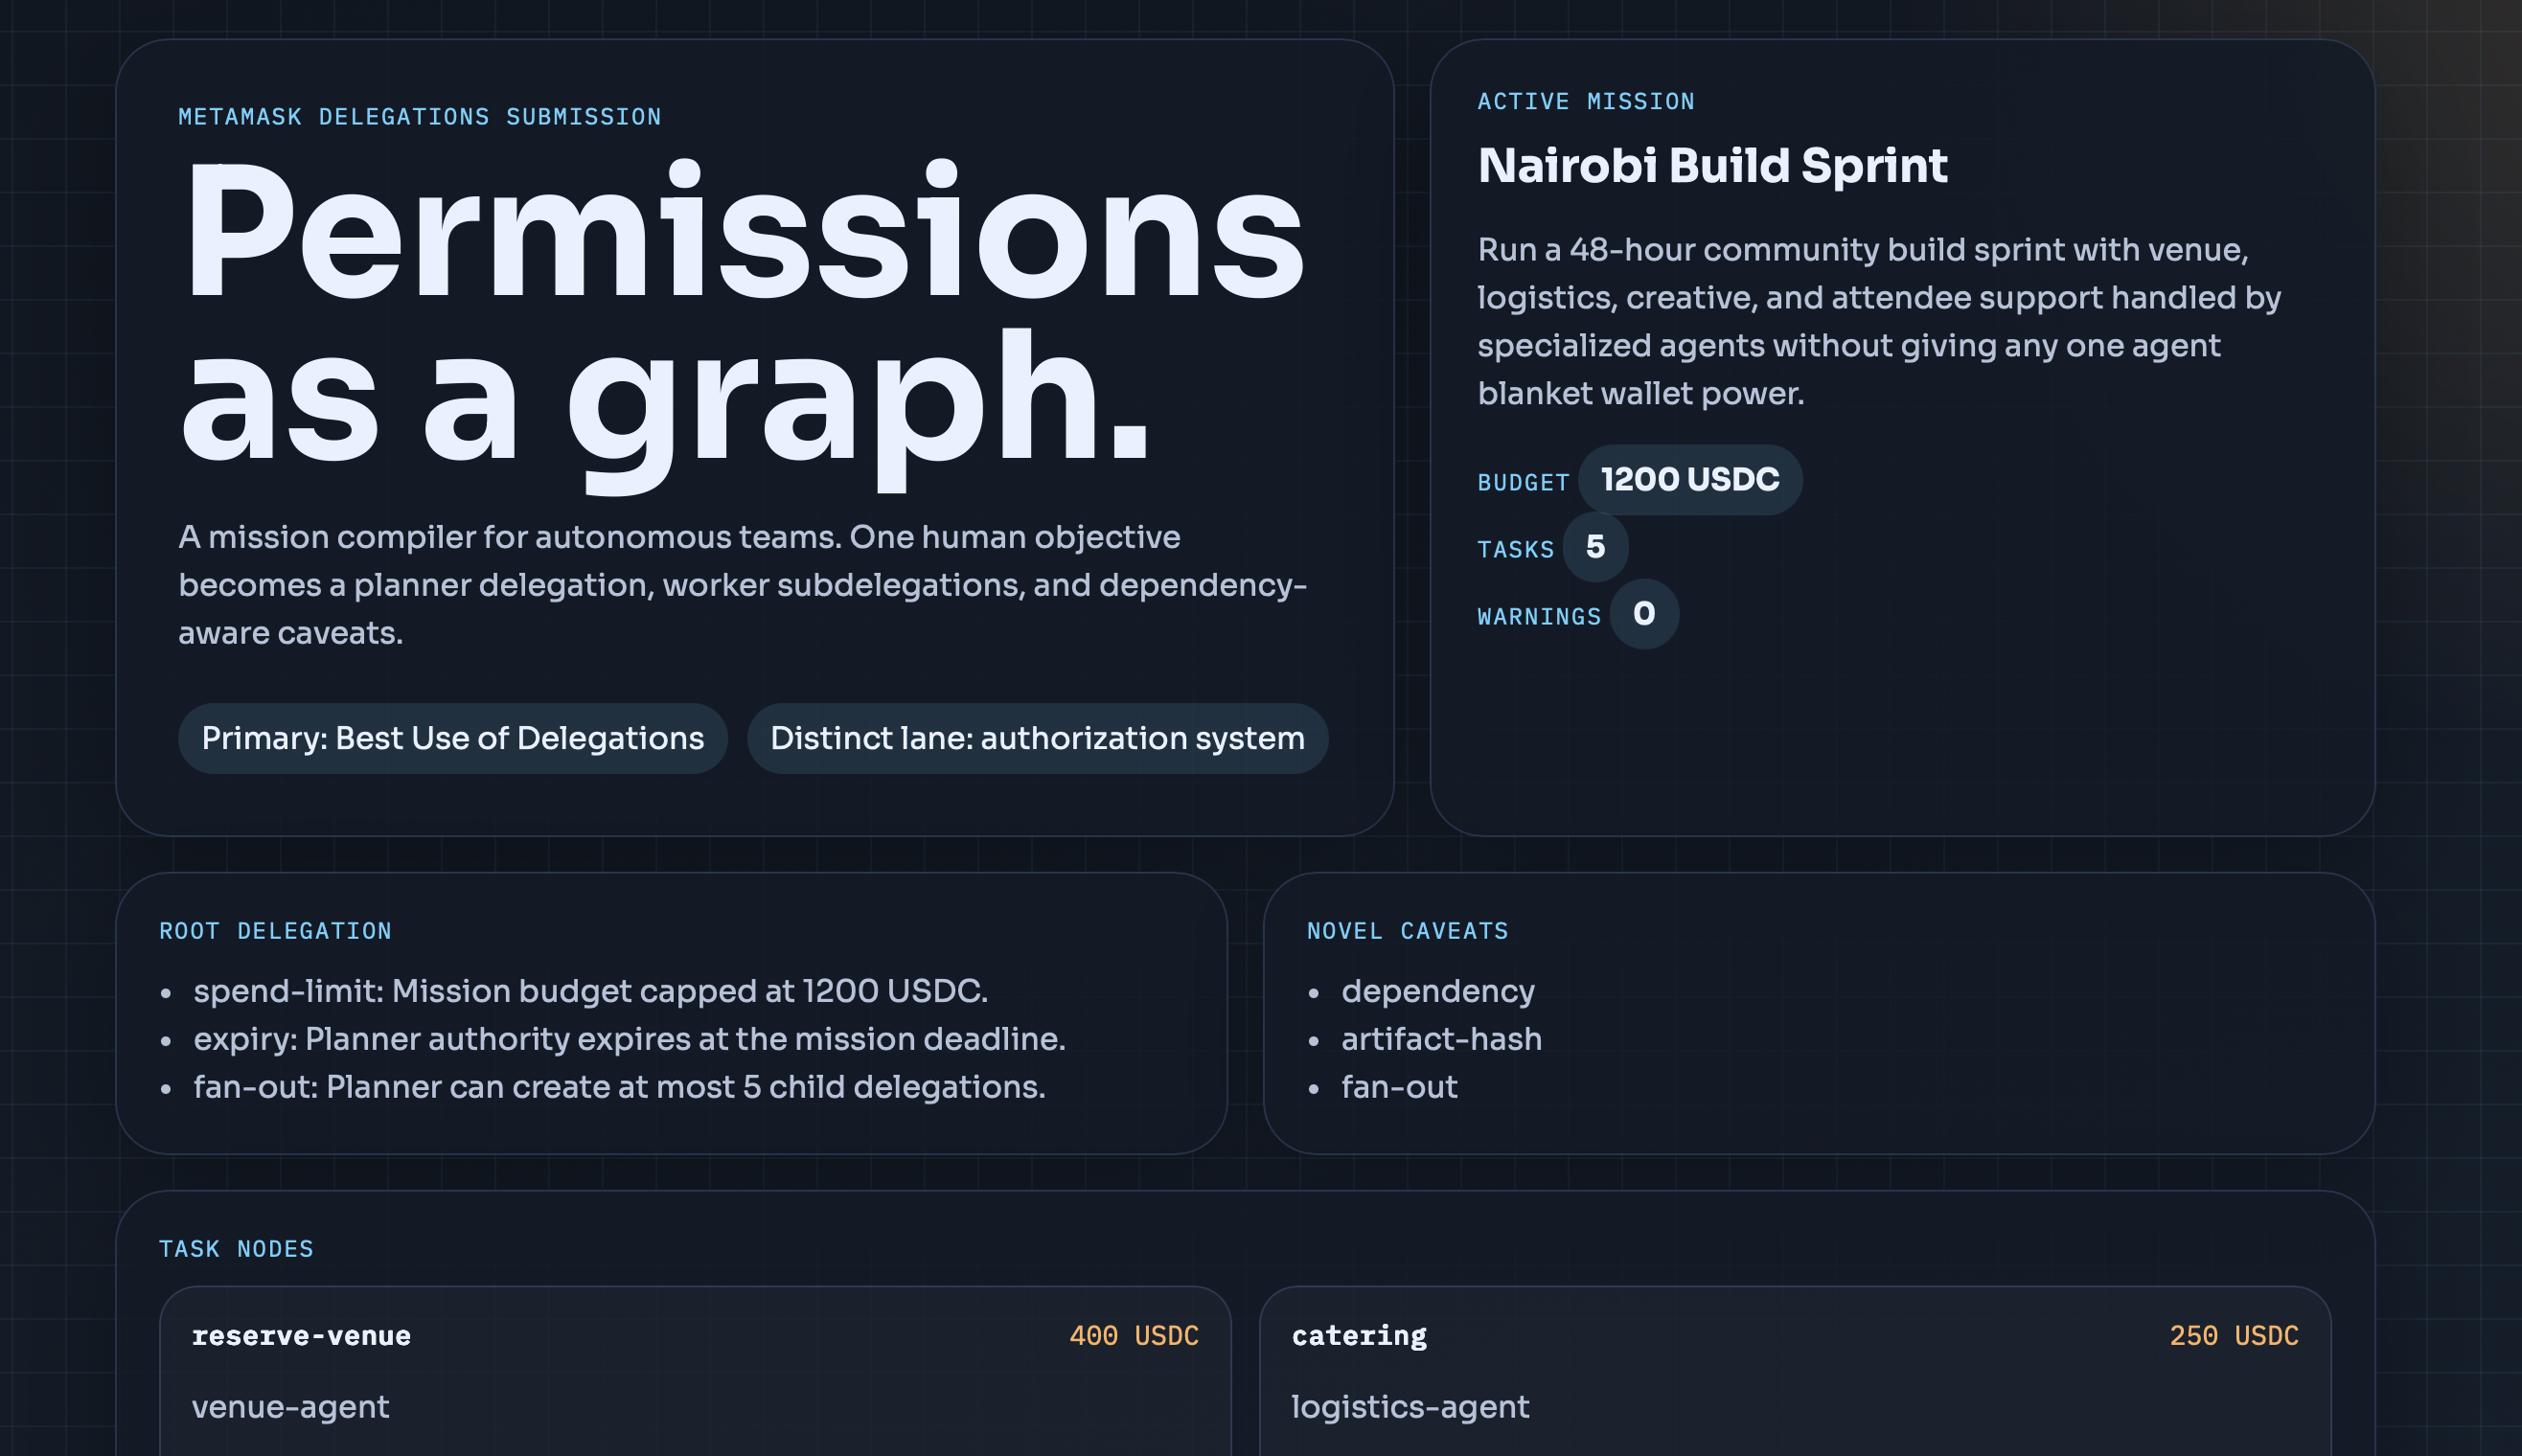This screenshot has height=1456, width=2522.
Task: Click the warnings count badge '0'
Action: [1644, 614]
